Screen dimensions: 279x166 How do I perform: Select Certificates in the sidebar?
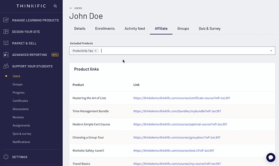pyautogui.click(x=20, y=101)
